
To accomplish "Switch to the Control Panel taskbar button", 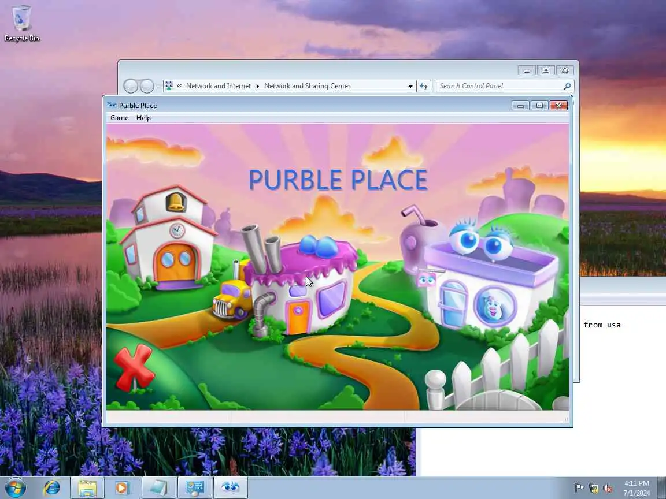I will pyautogui.click(x=194, y=488).
